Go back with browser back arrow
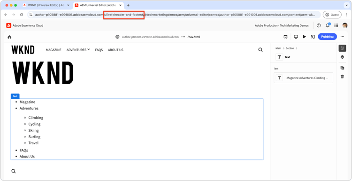The image size is (352, 181). click(6, 15)
